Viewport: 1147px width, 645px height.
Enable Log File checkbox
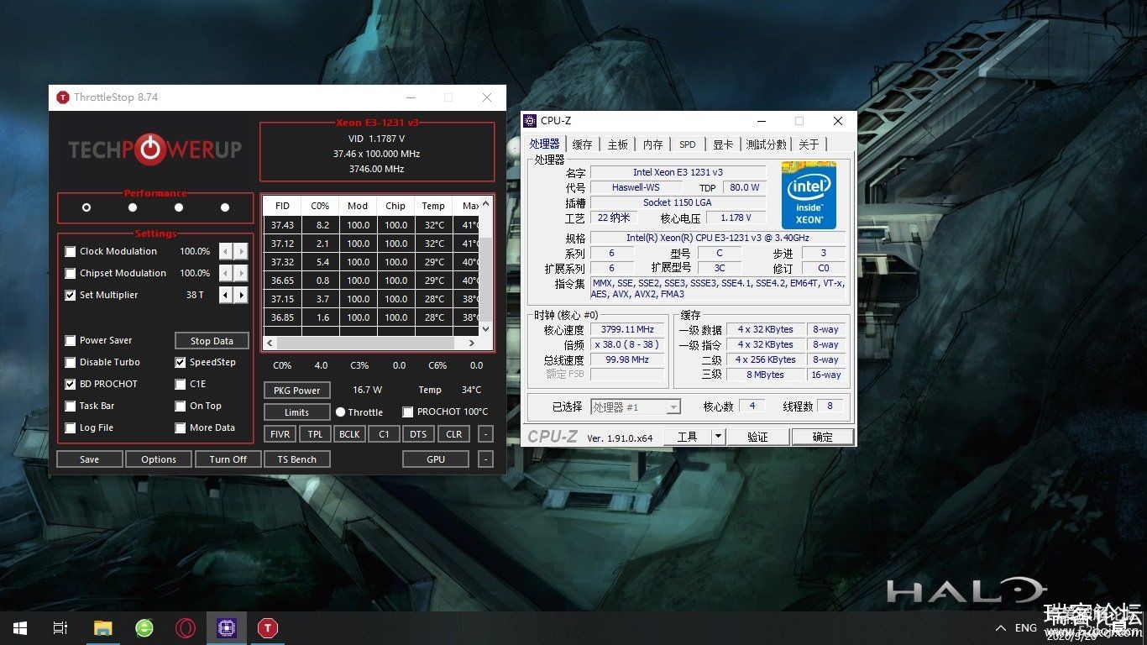tap(71, 427)
